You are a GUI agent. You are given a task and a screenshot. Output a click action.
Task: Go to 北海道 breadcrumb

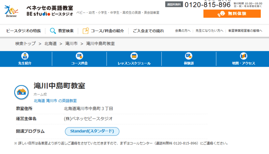point(50,44)
